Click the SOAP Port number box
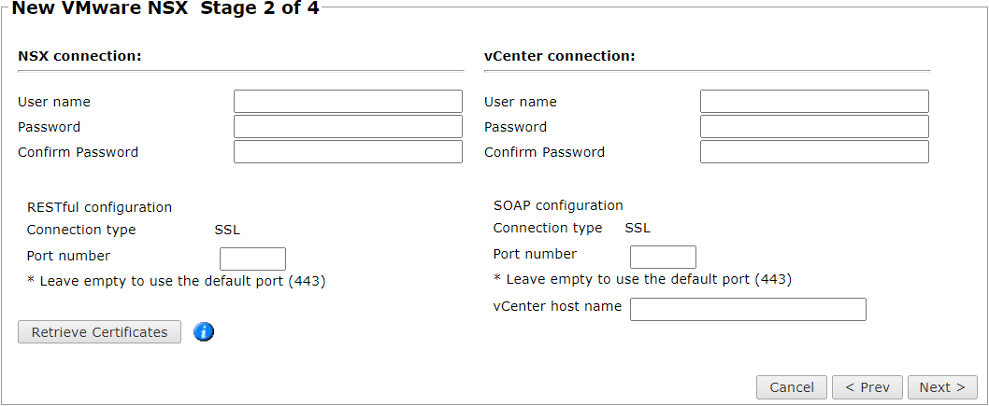The width and height of the screenshot is (989, 406). [663, 257]
